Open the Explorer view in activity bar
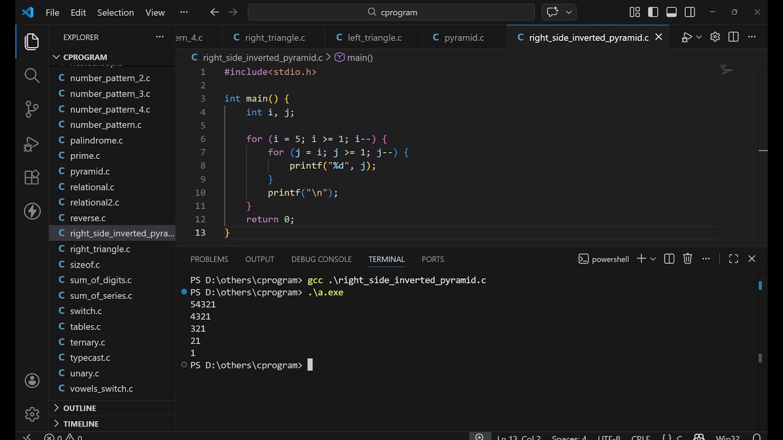 point(32,42)
